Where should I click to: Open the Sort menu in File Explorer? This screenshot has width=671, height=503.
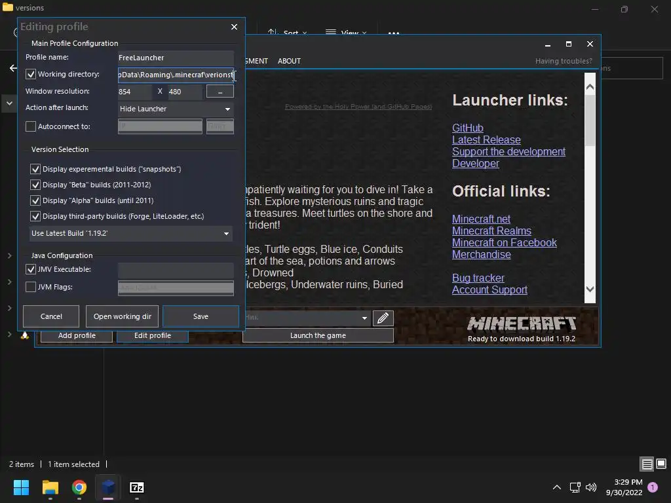tap(287, 33)
